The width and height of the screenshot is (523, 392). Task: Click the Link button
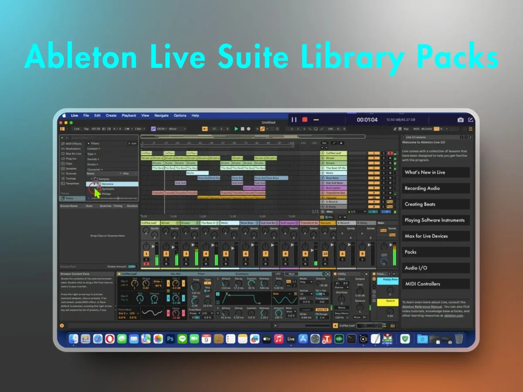(77, 129)
